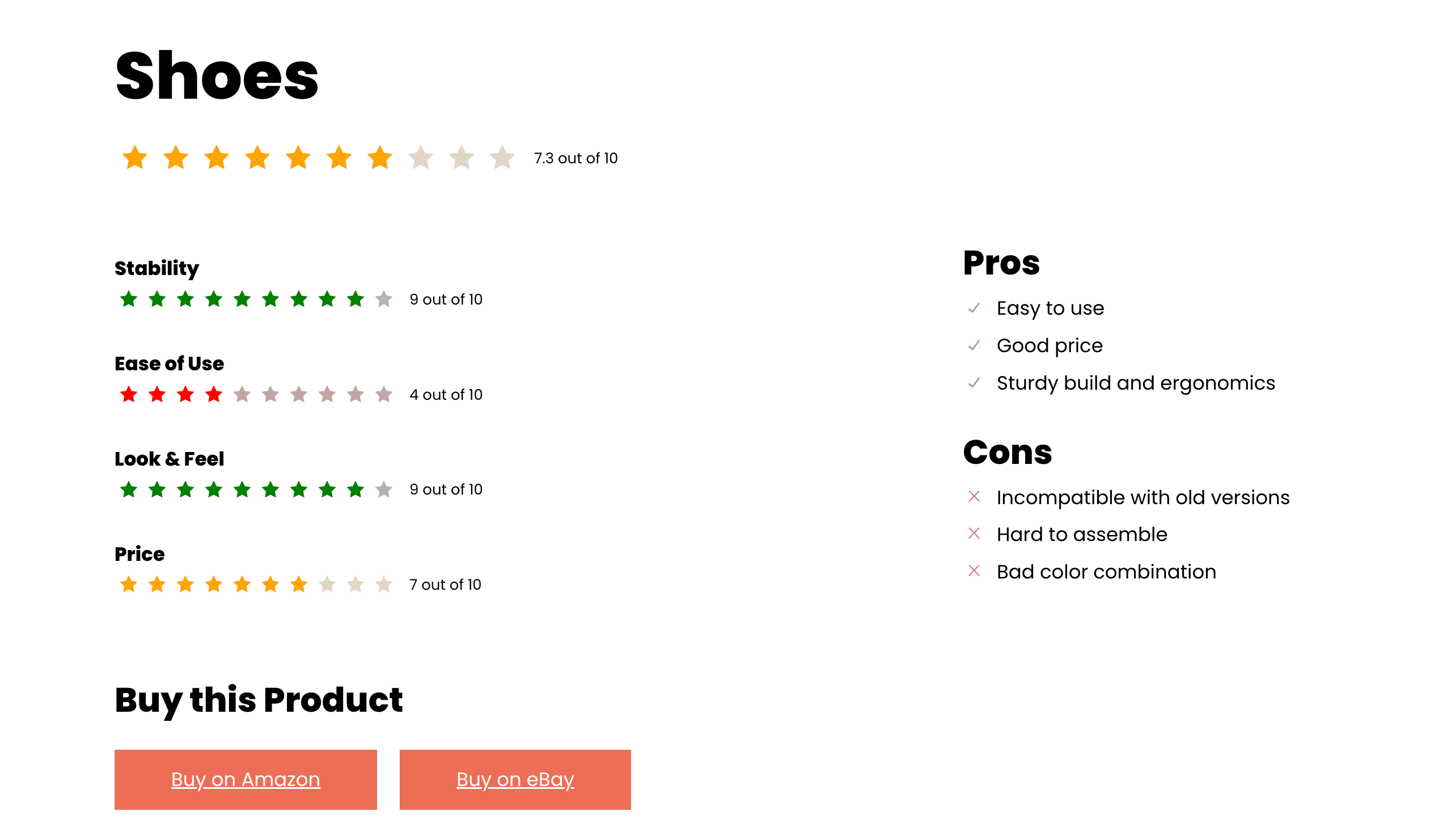Click the fourth red star under Ease of Use
Image resolution: width=1447 pixels, height=828 pixels.
[x=214, y=394]
